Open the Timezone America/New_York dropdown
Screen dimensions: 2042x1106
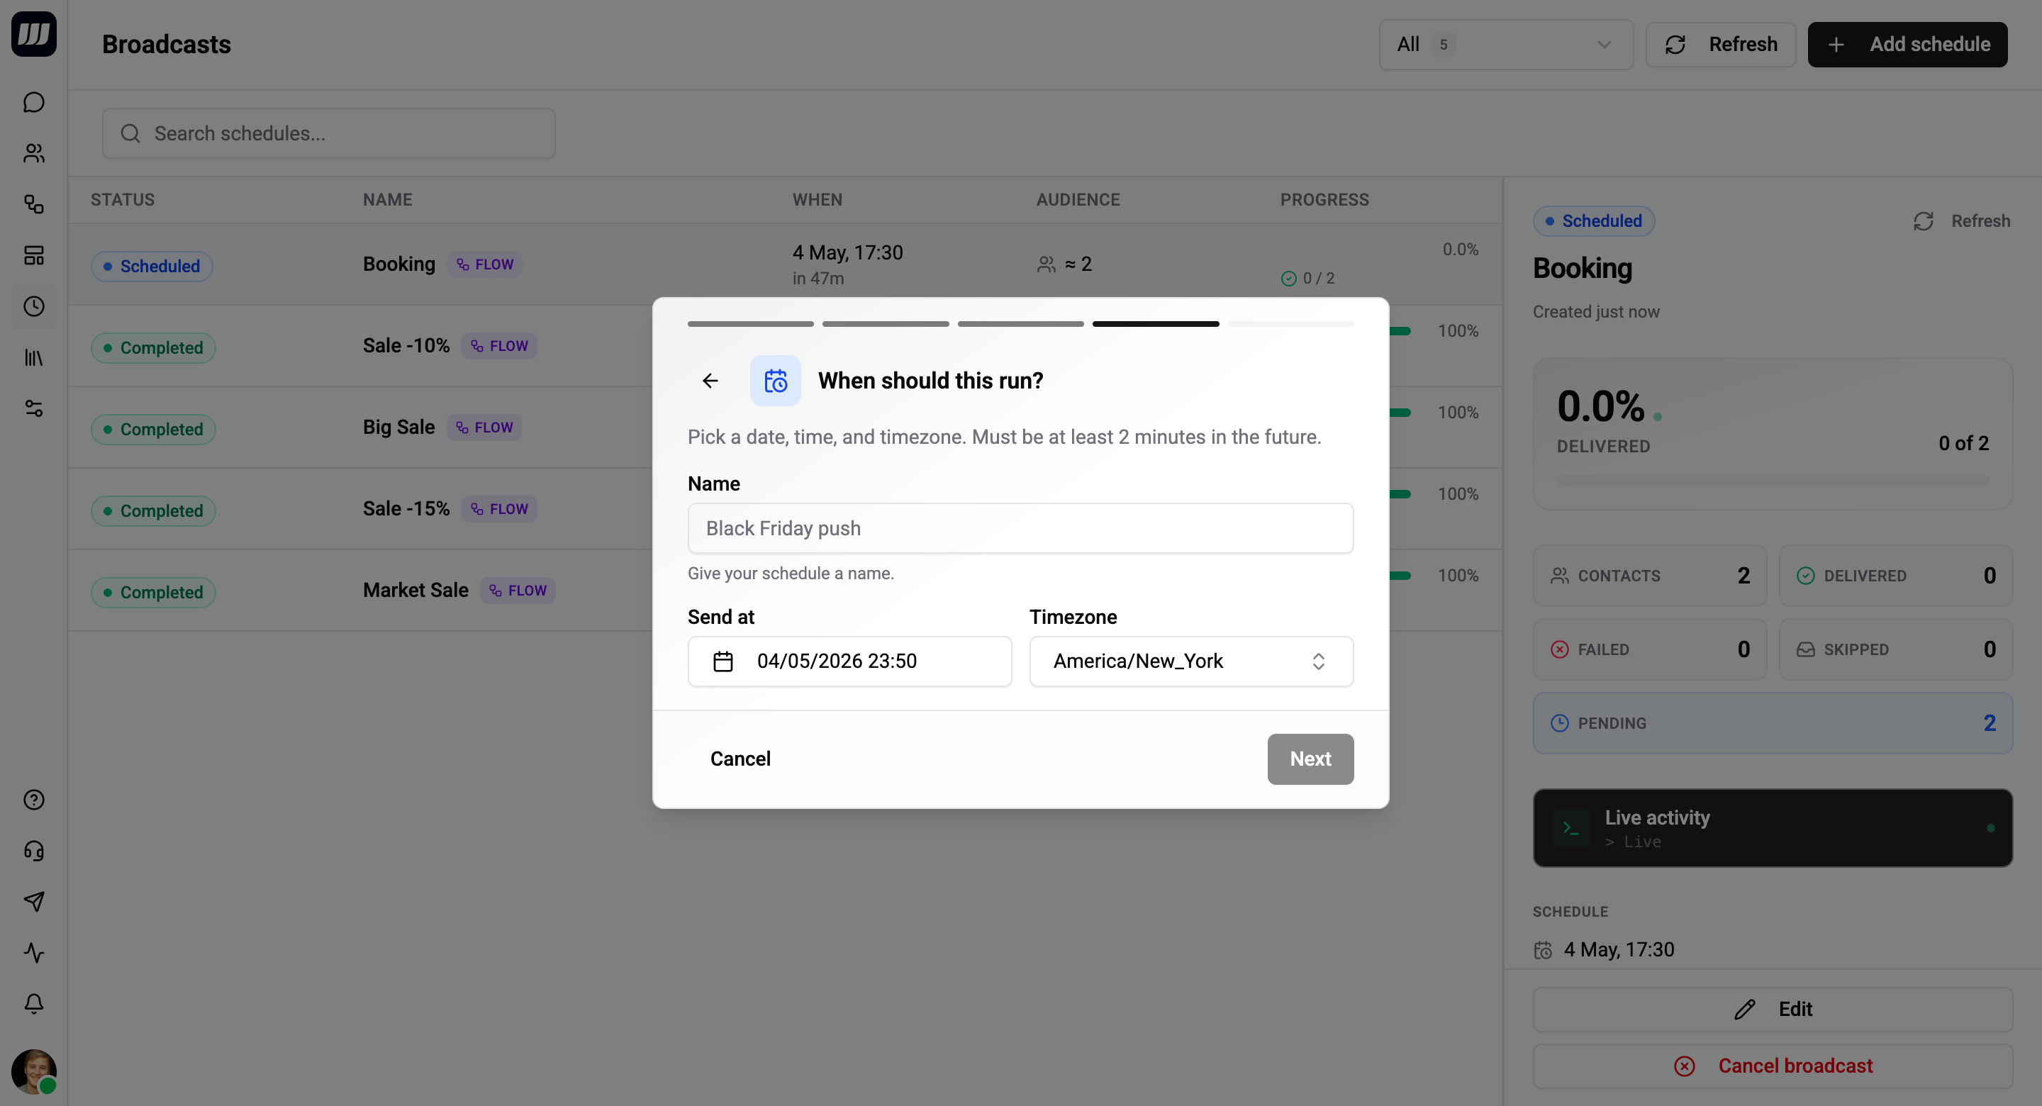click(1190, 661)
